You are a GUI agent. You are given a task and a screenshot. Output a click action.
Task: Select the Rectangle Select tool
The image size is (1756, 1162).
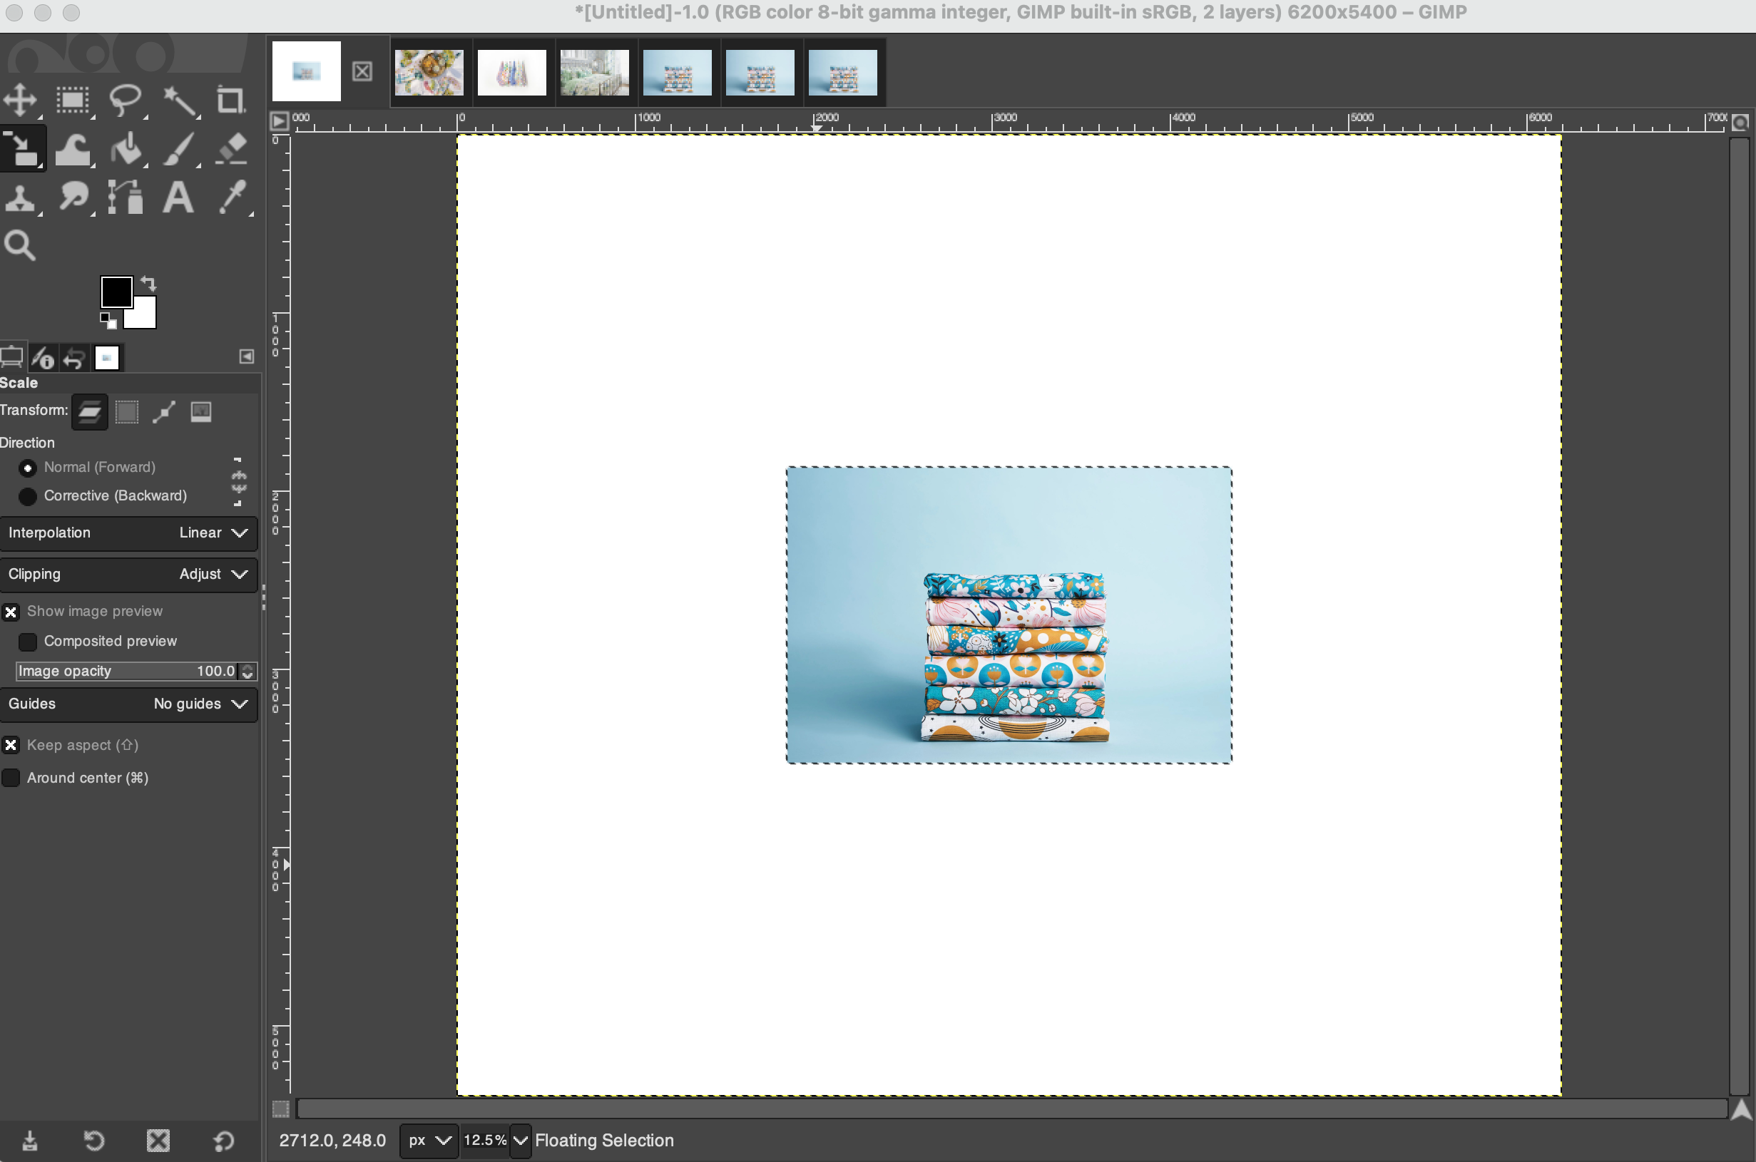point(71,100)
